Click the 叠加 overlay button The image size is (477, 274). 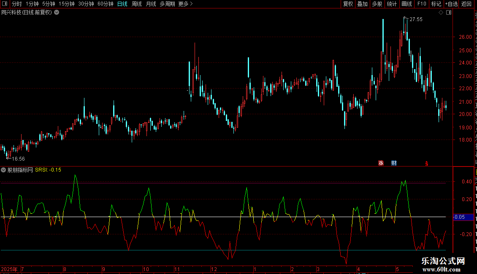[x=362, y=4]
